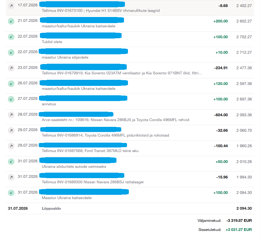Click incoming icon for +10.00 donation
Screen dimensions: 261x237
11,52
